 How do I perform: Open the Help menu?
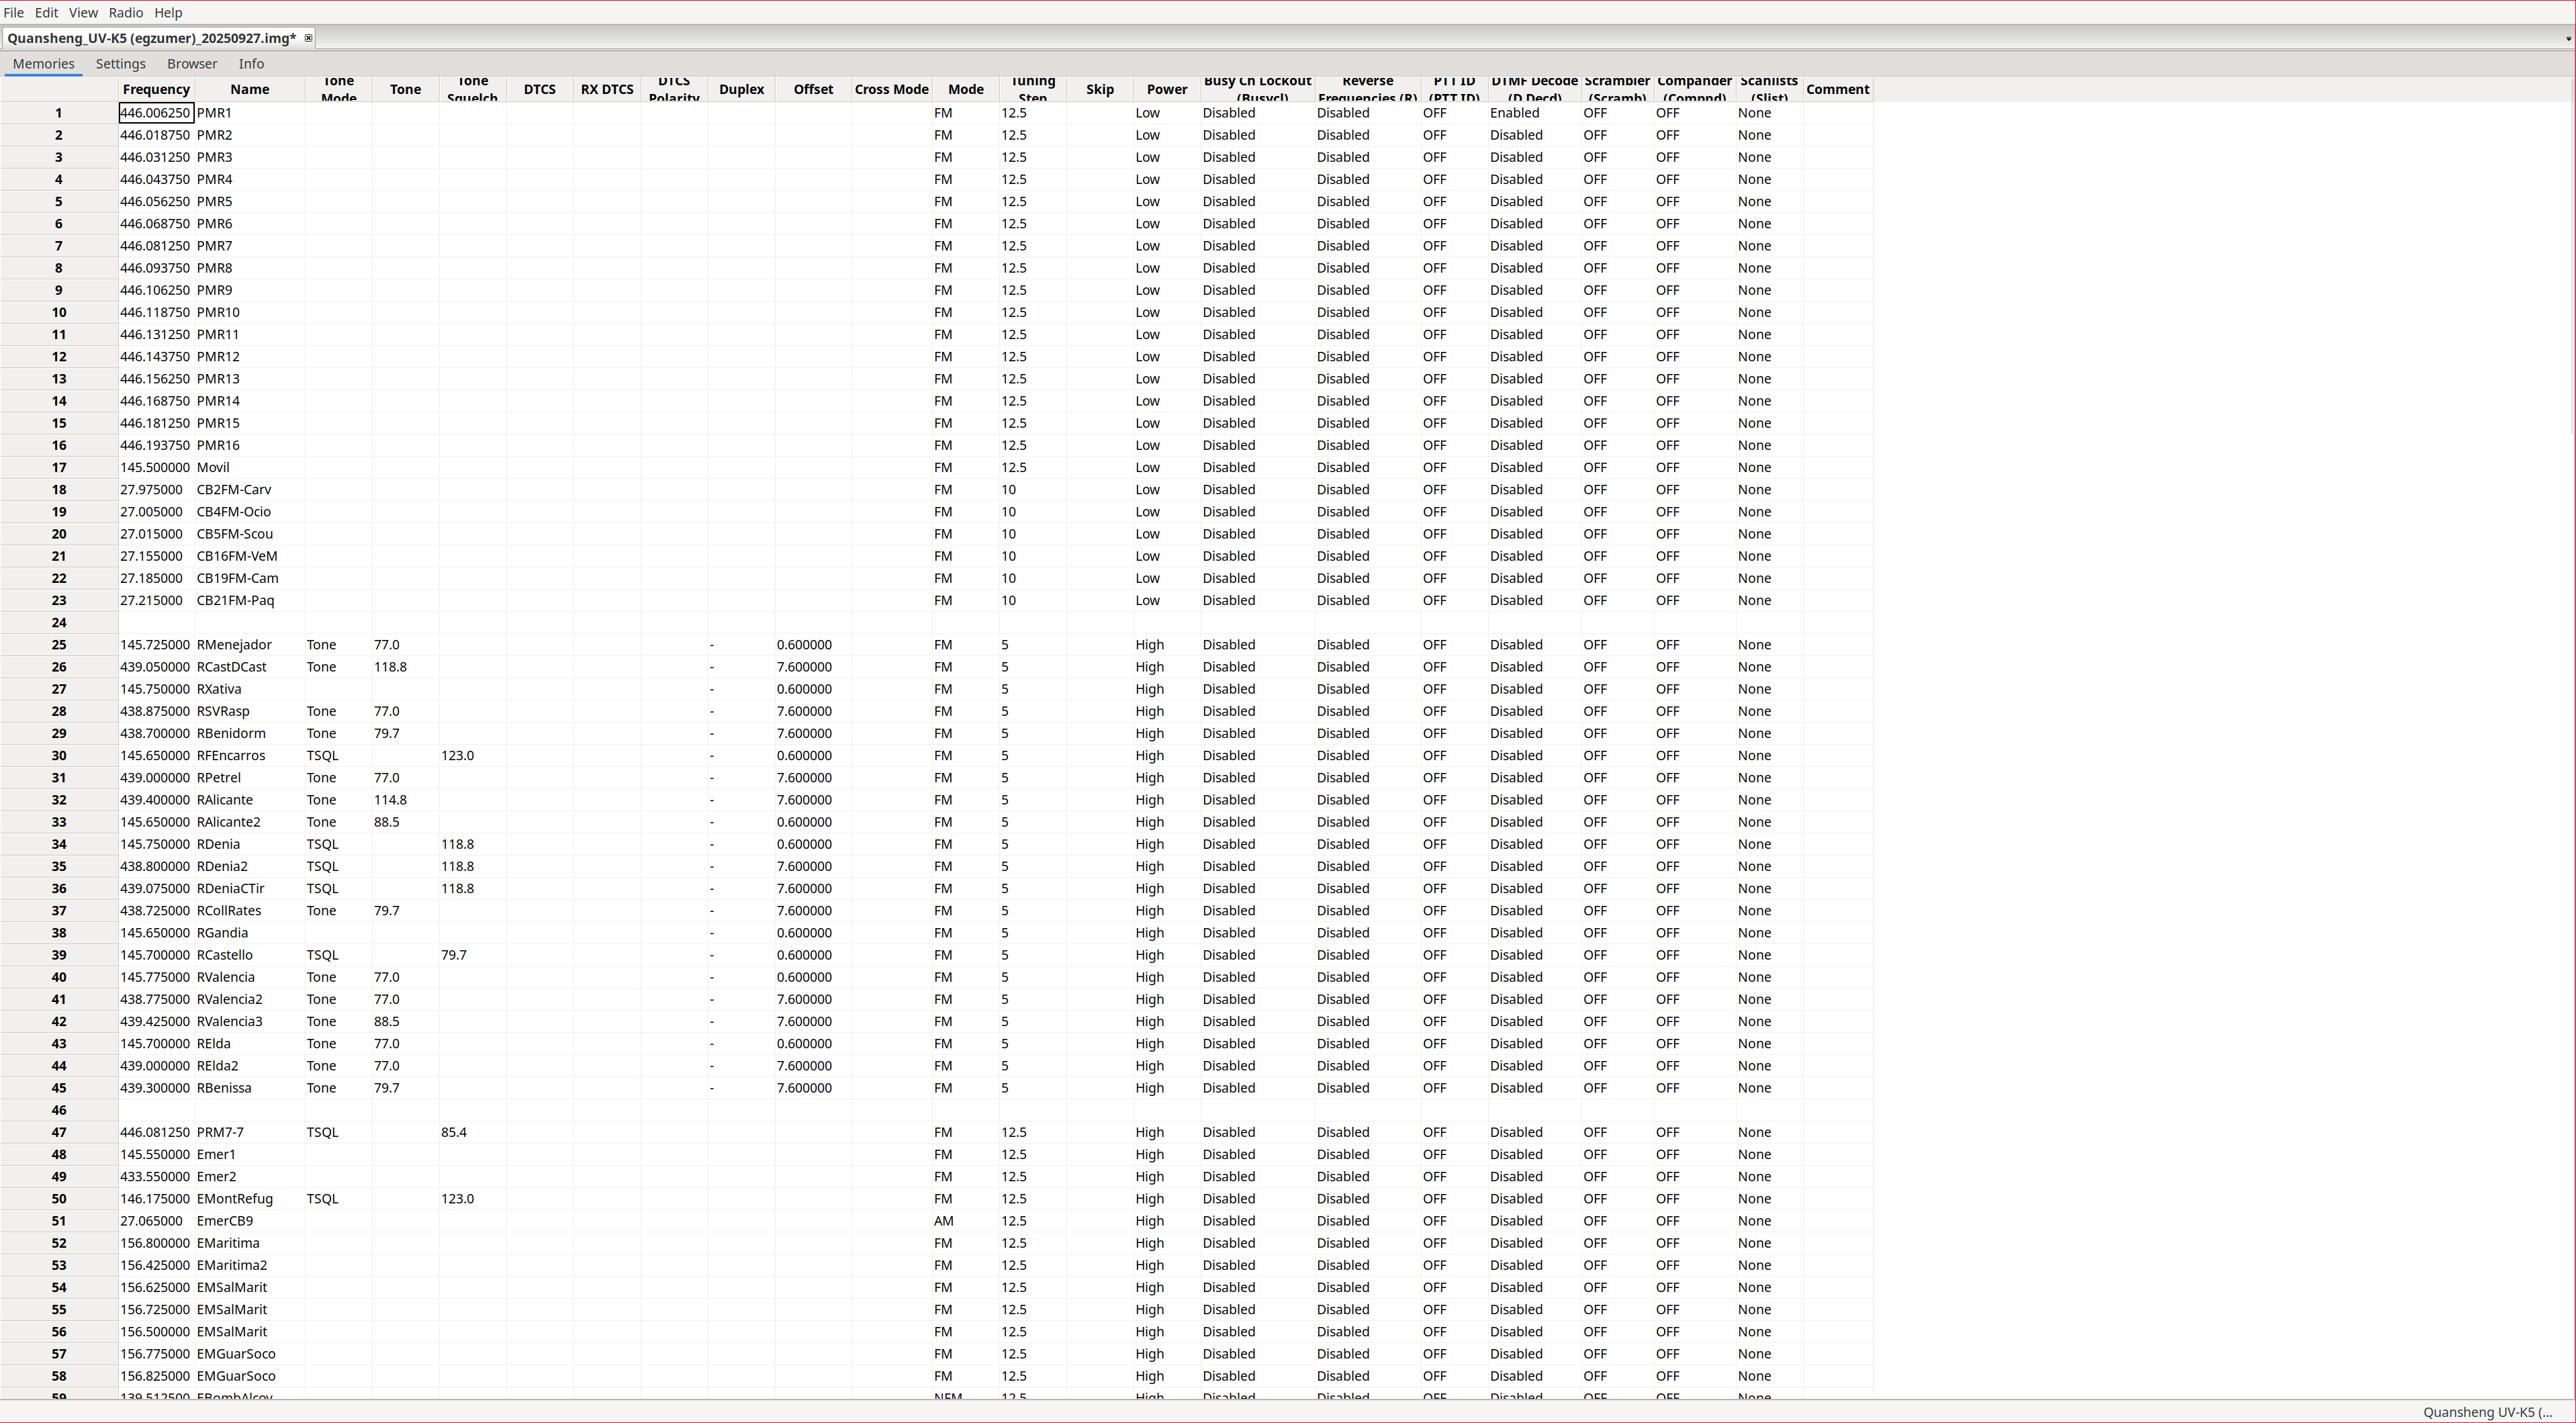(168, 12)
